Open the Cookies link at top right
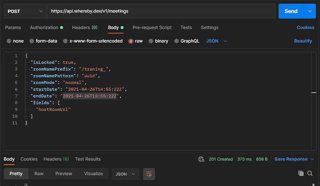This screenshot has width=320, height=186. pyautogui.click(x=305, y=28)
